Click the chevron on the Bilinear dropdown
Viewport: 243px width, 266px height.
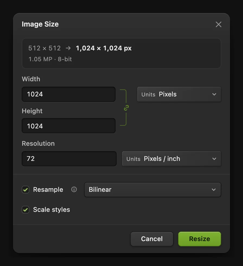click(x=214, y=190)
